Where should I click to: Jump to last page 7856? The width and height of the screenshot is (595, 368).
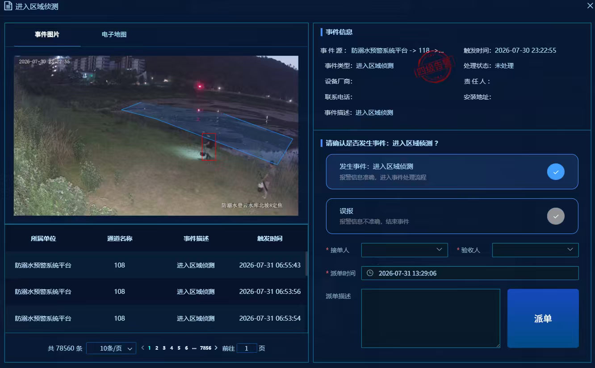205,348
